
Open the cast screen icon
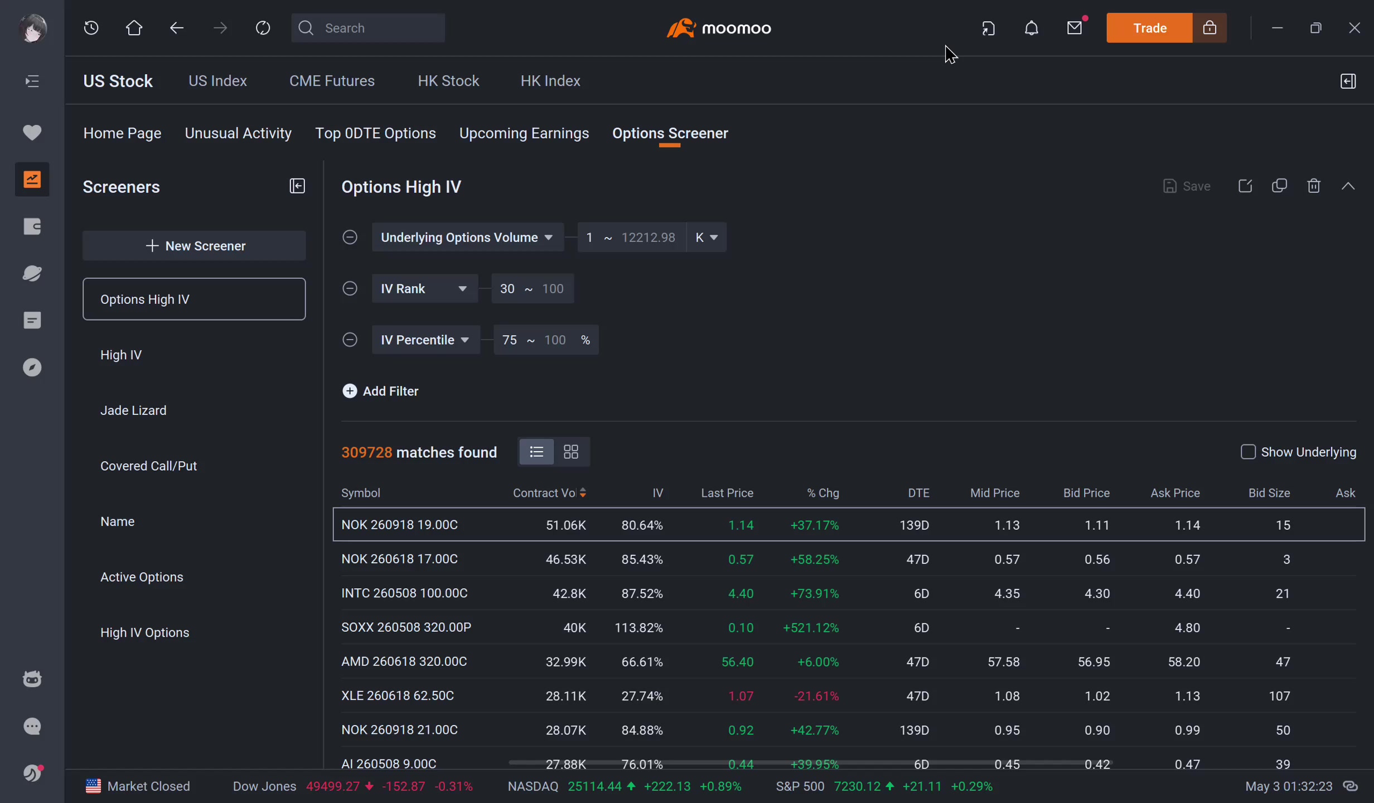pyautogui.click(x=989, y=28)
